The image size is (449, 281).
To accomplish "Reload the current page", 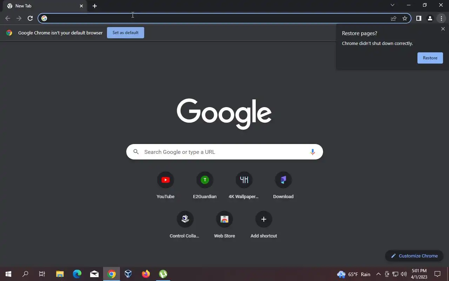I will (30, 18).
